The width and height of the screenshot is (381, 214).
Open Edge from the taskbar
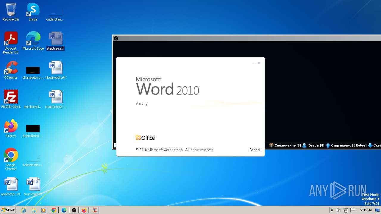(64, 210)
